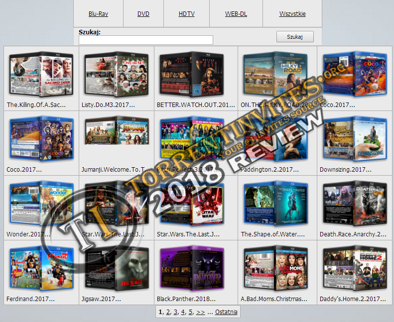
Task: Click the The.Shape.of.Water.... title
Action: coord(272,234)
